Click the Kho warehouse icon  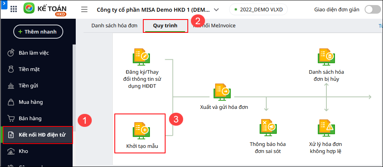point(11,151)
